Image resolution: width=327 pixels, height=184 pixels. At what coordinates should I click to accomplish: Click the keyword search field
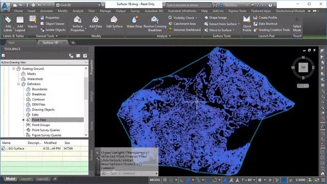coord(189,5)
